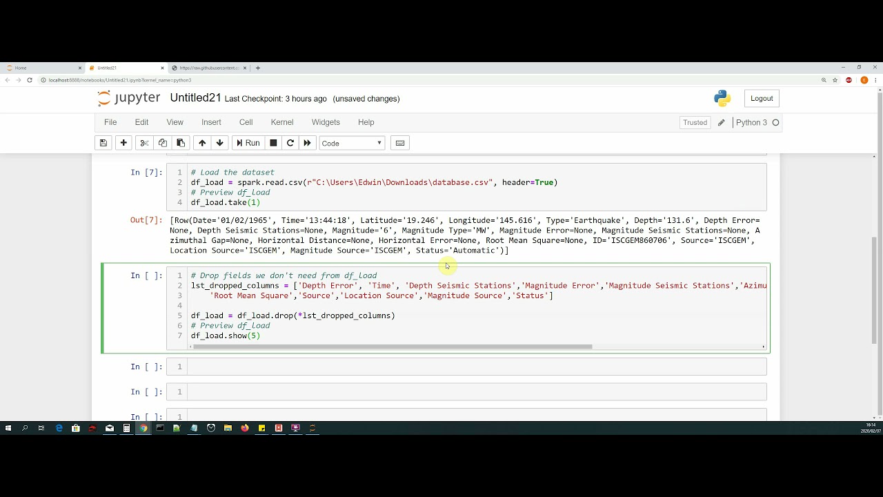Open Sticky Notes from taskbar
Viewport: 883px width, 497px height.
pos(261,428)
